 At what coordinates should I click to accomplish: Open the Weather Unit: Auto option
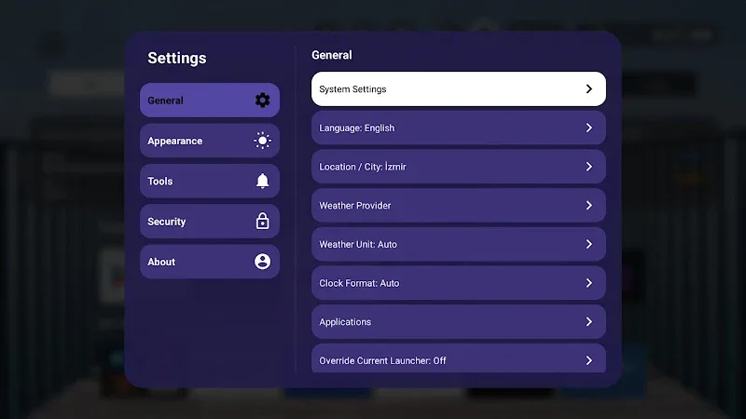459,244
